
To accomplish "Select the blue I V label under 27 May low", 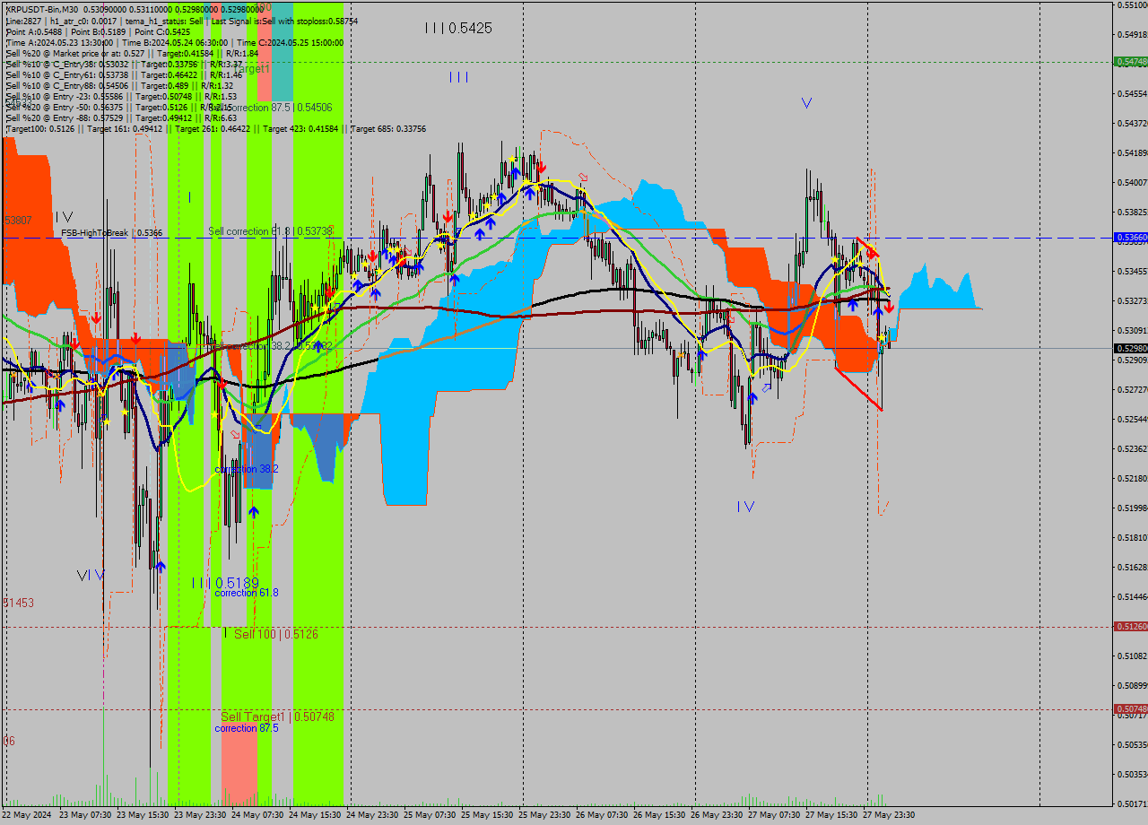I will 745,507.
